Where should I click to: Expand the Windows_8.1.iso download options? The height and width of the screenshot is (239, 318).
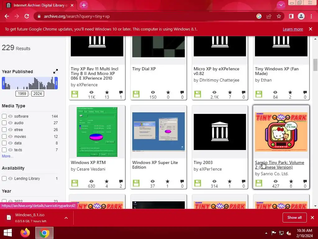pos(66,218)
